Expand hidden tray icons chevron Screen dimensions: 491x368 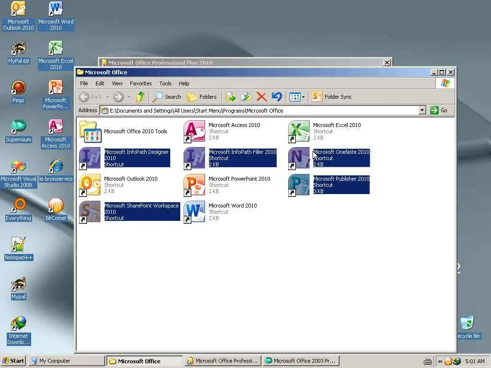pos(440,361)
